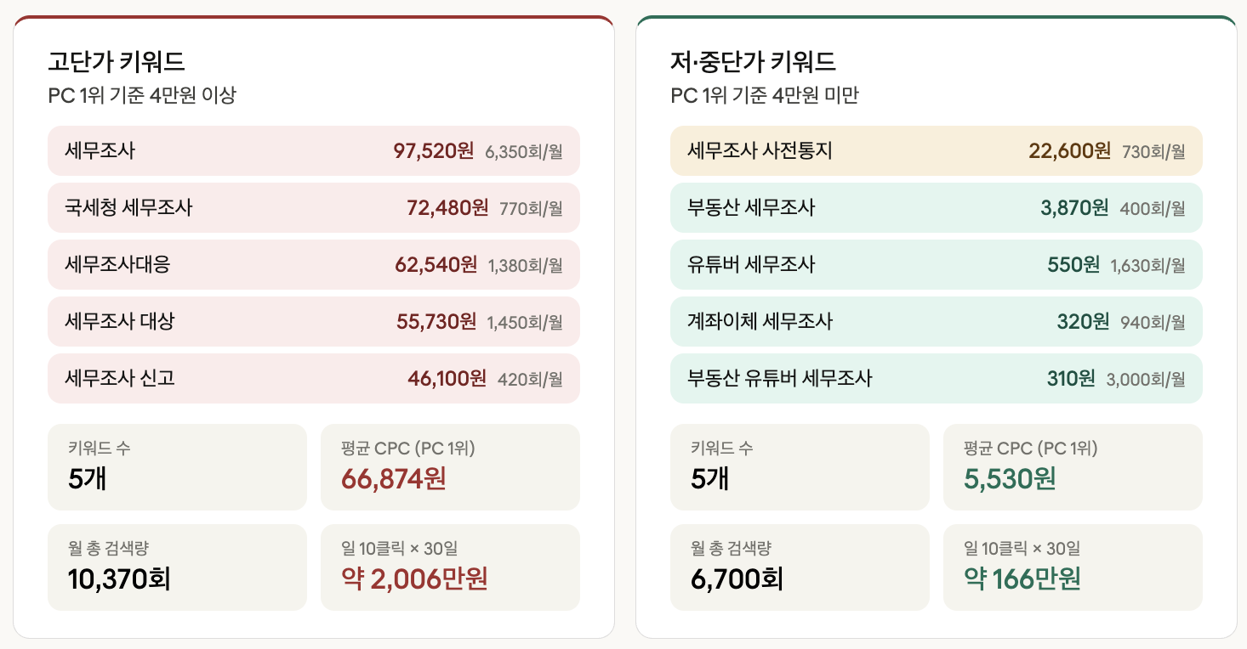Click the 부동산 세무조사 keyword row
Screen dimensions: 1247x649
pos(936,208)
